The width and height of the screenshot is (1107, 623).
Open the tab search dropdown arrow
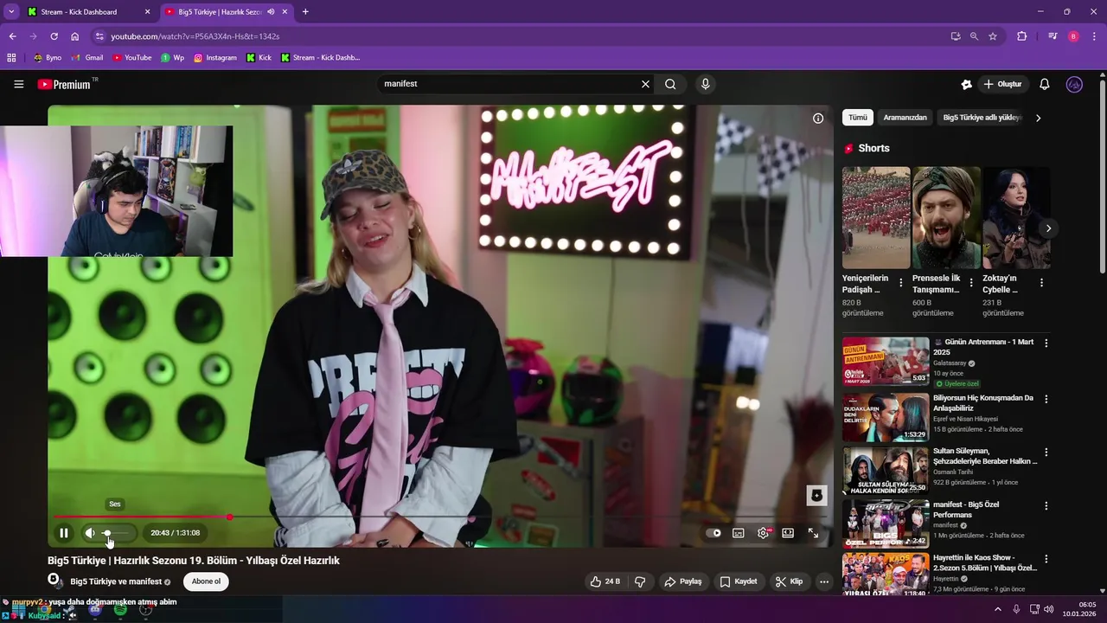(11, 12)
